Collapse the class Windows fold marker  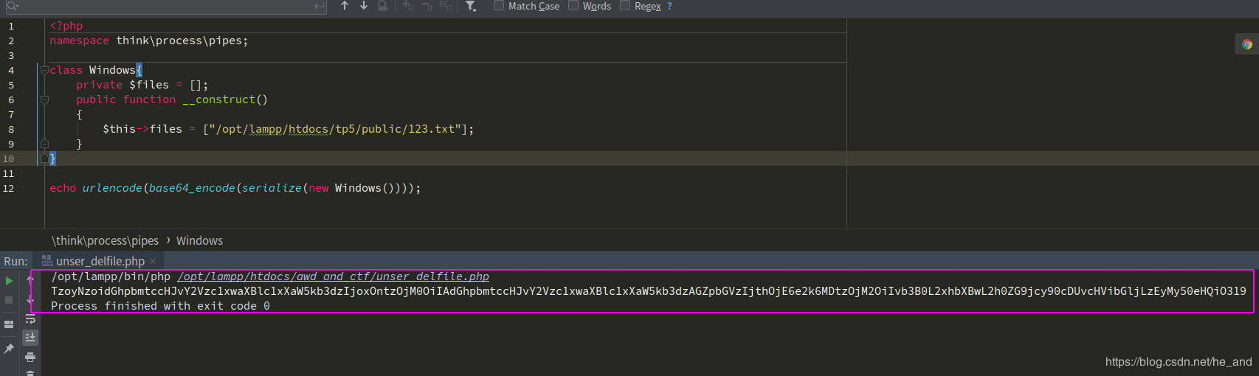(x=44, y=70)
